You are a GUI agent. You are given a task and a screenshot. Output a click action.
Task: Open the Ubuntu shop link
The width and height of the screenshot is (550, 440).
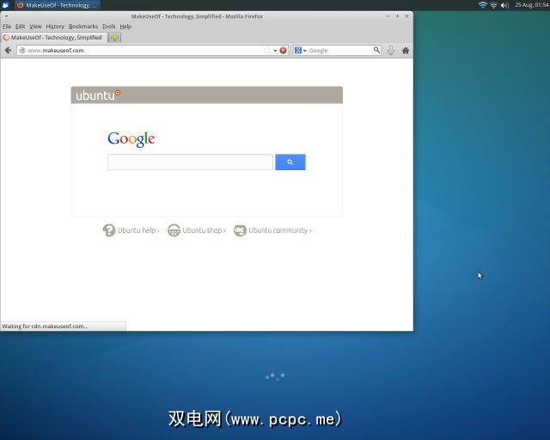[x=204, y=230]
